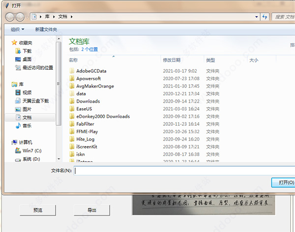Open 天翼云盘下载 library in sidebar

tap(35, 101)
